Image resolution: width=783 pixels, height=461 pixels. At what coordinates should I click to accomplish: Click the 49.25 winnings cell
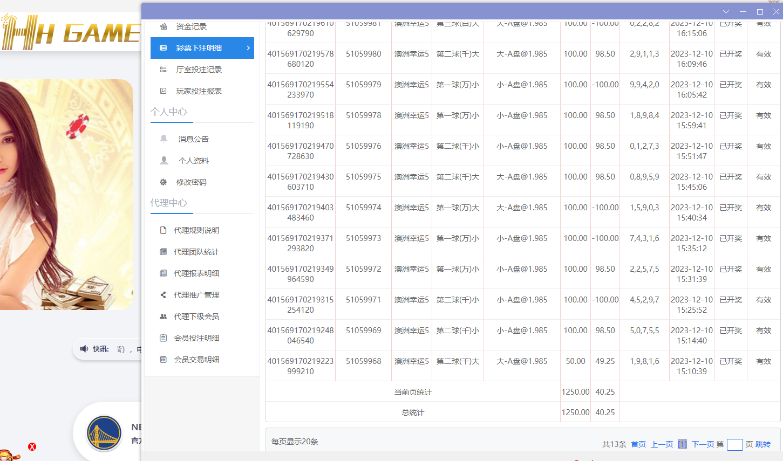[x=605, y=361]
